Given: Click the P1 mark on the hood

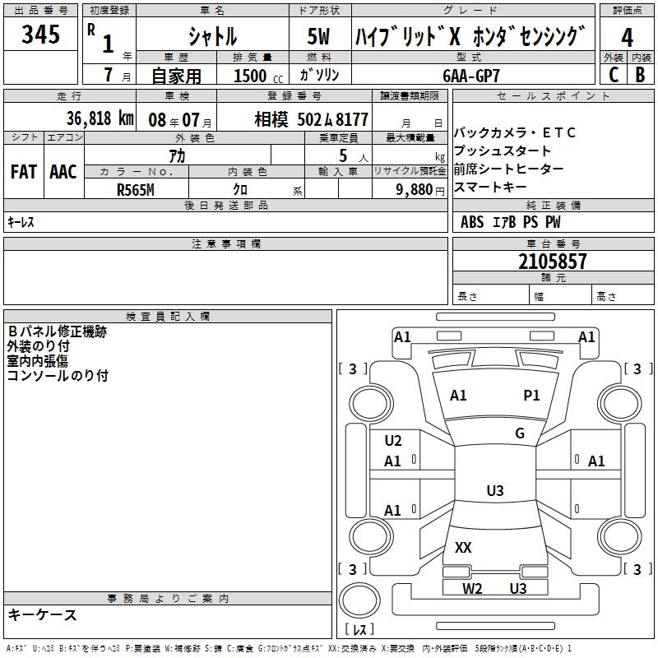Looking at the screenshot, I should (x=531, y=396).
